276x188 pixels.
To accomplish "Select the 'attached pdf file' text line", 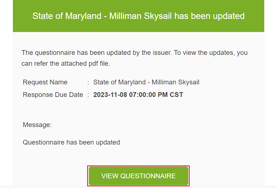I will [66, 64].
